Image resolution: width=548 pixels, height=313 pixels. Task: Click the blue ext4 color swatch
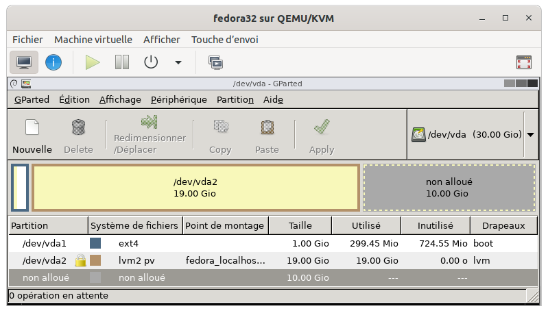[95, 243]
